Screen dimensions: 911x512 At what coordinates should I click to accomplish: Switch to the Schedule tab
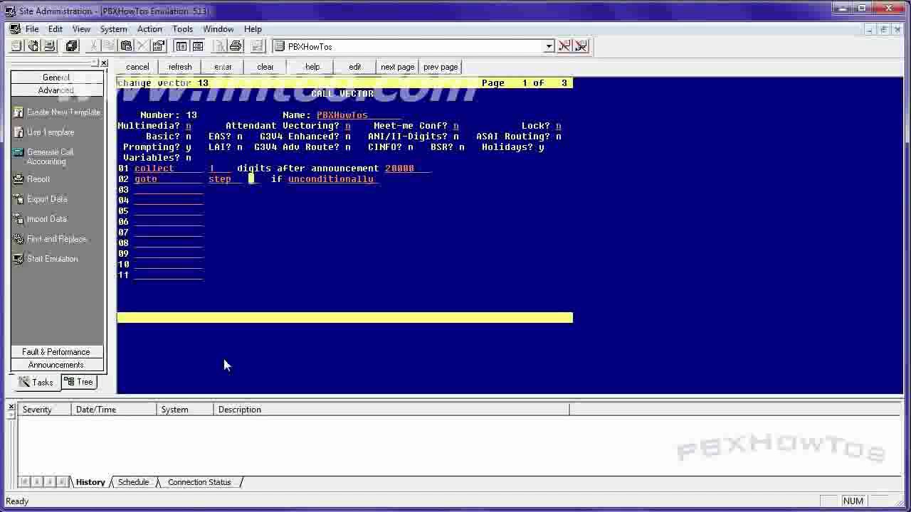point(133,482)
